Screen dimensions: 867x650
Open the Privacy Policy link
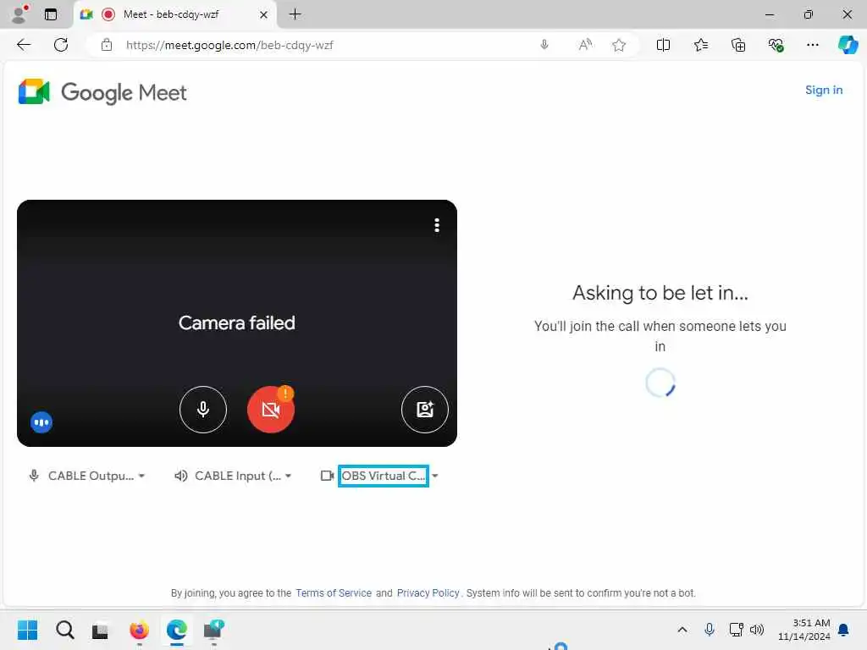(x=428, y=593)
